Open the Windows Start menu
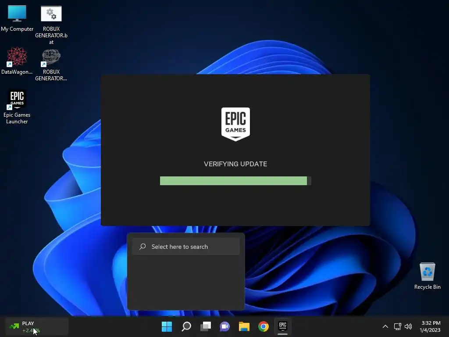This screenshot has height=337, width=449. pos(167,326)
